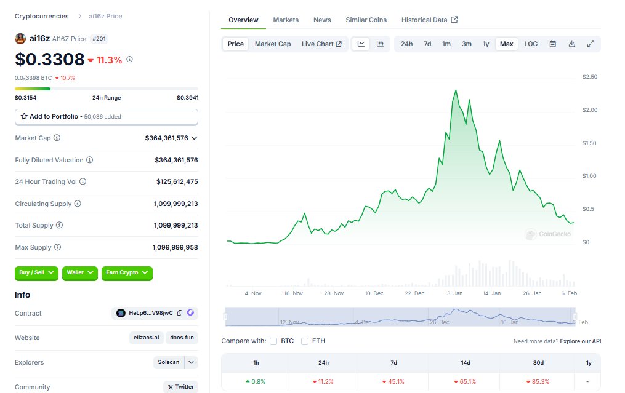
Task: Click the X logo on the Twitter button
Action: point(171,387)
